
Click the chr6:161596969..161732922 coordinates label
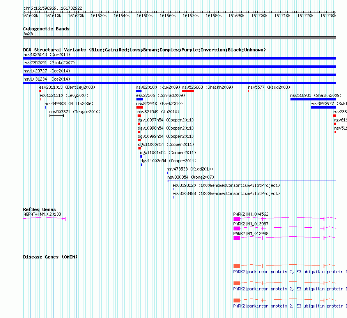click(x=53, y=8)
